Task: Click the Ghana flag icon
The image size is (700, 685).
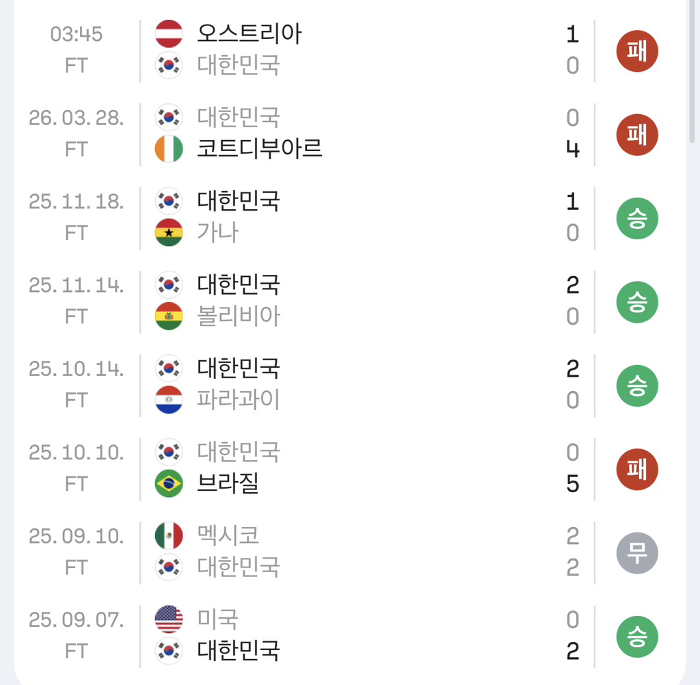Action: tap(169, 232)
